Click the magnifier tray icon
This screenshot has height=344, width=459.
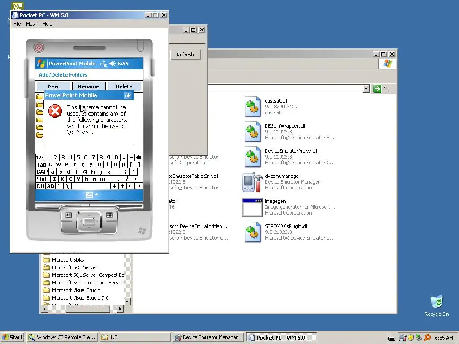click(427, 338)
